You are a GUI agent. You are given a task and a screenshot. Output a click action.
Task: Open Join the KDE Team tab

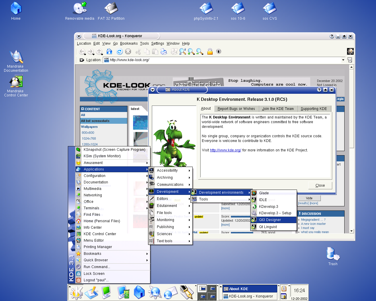(278, 109)
